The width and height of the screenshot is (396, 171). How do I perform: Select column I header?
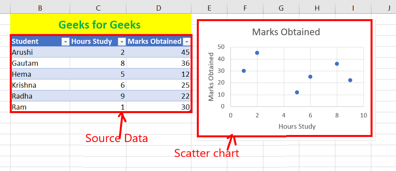pyautogui.click(x=353, y=8)
